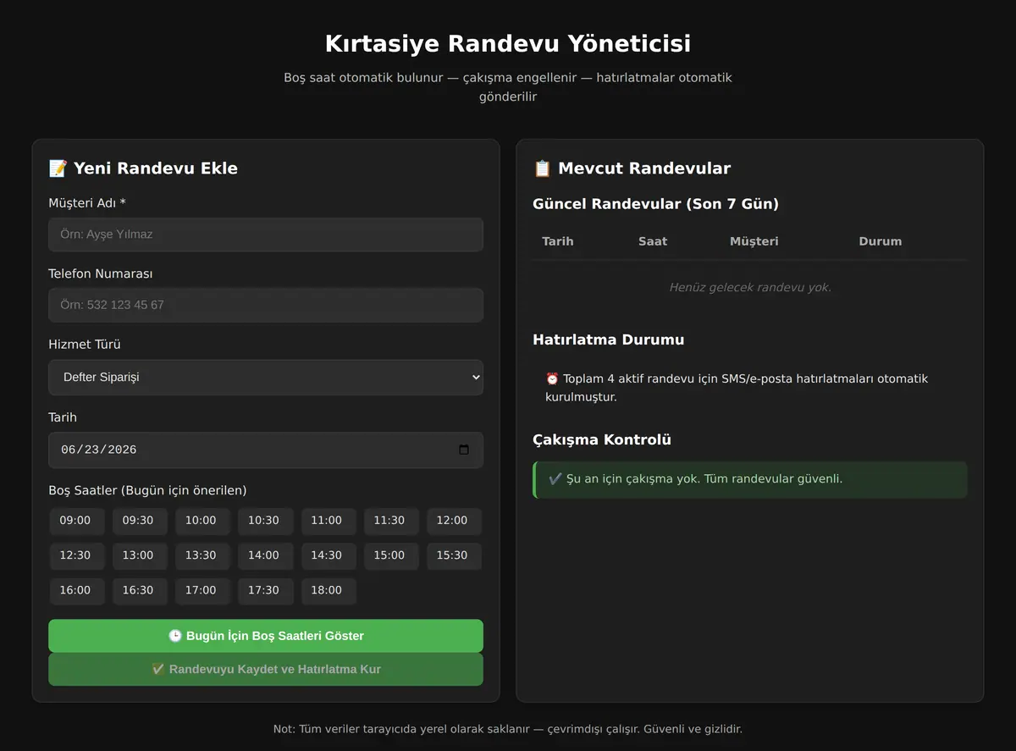Click the Tarih column header
Viewport: 1016px width, 751px height.
tap(558, 241)
